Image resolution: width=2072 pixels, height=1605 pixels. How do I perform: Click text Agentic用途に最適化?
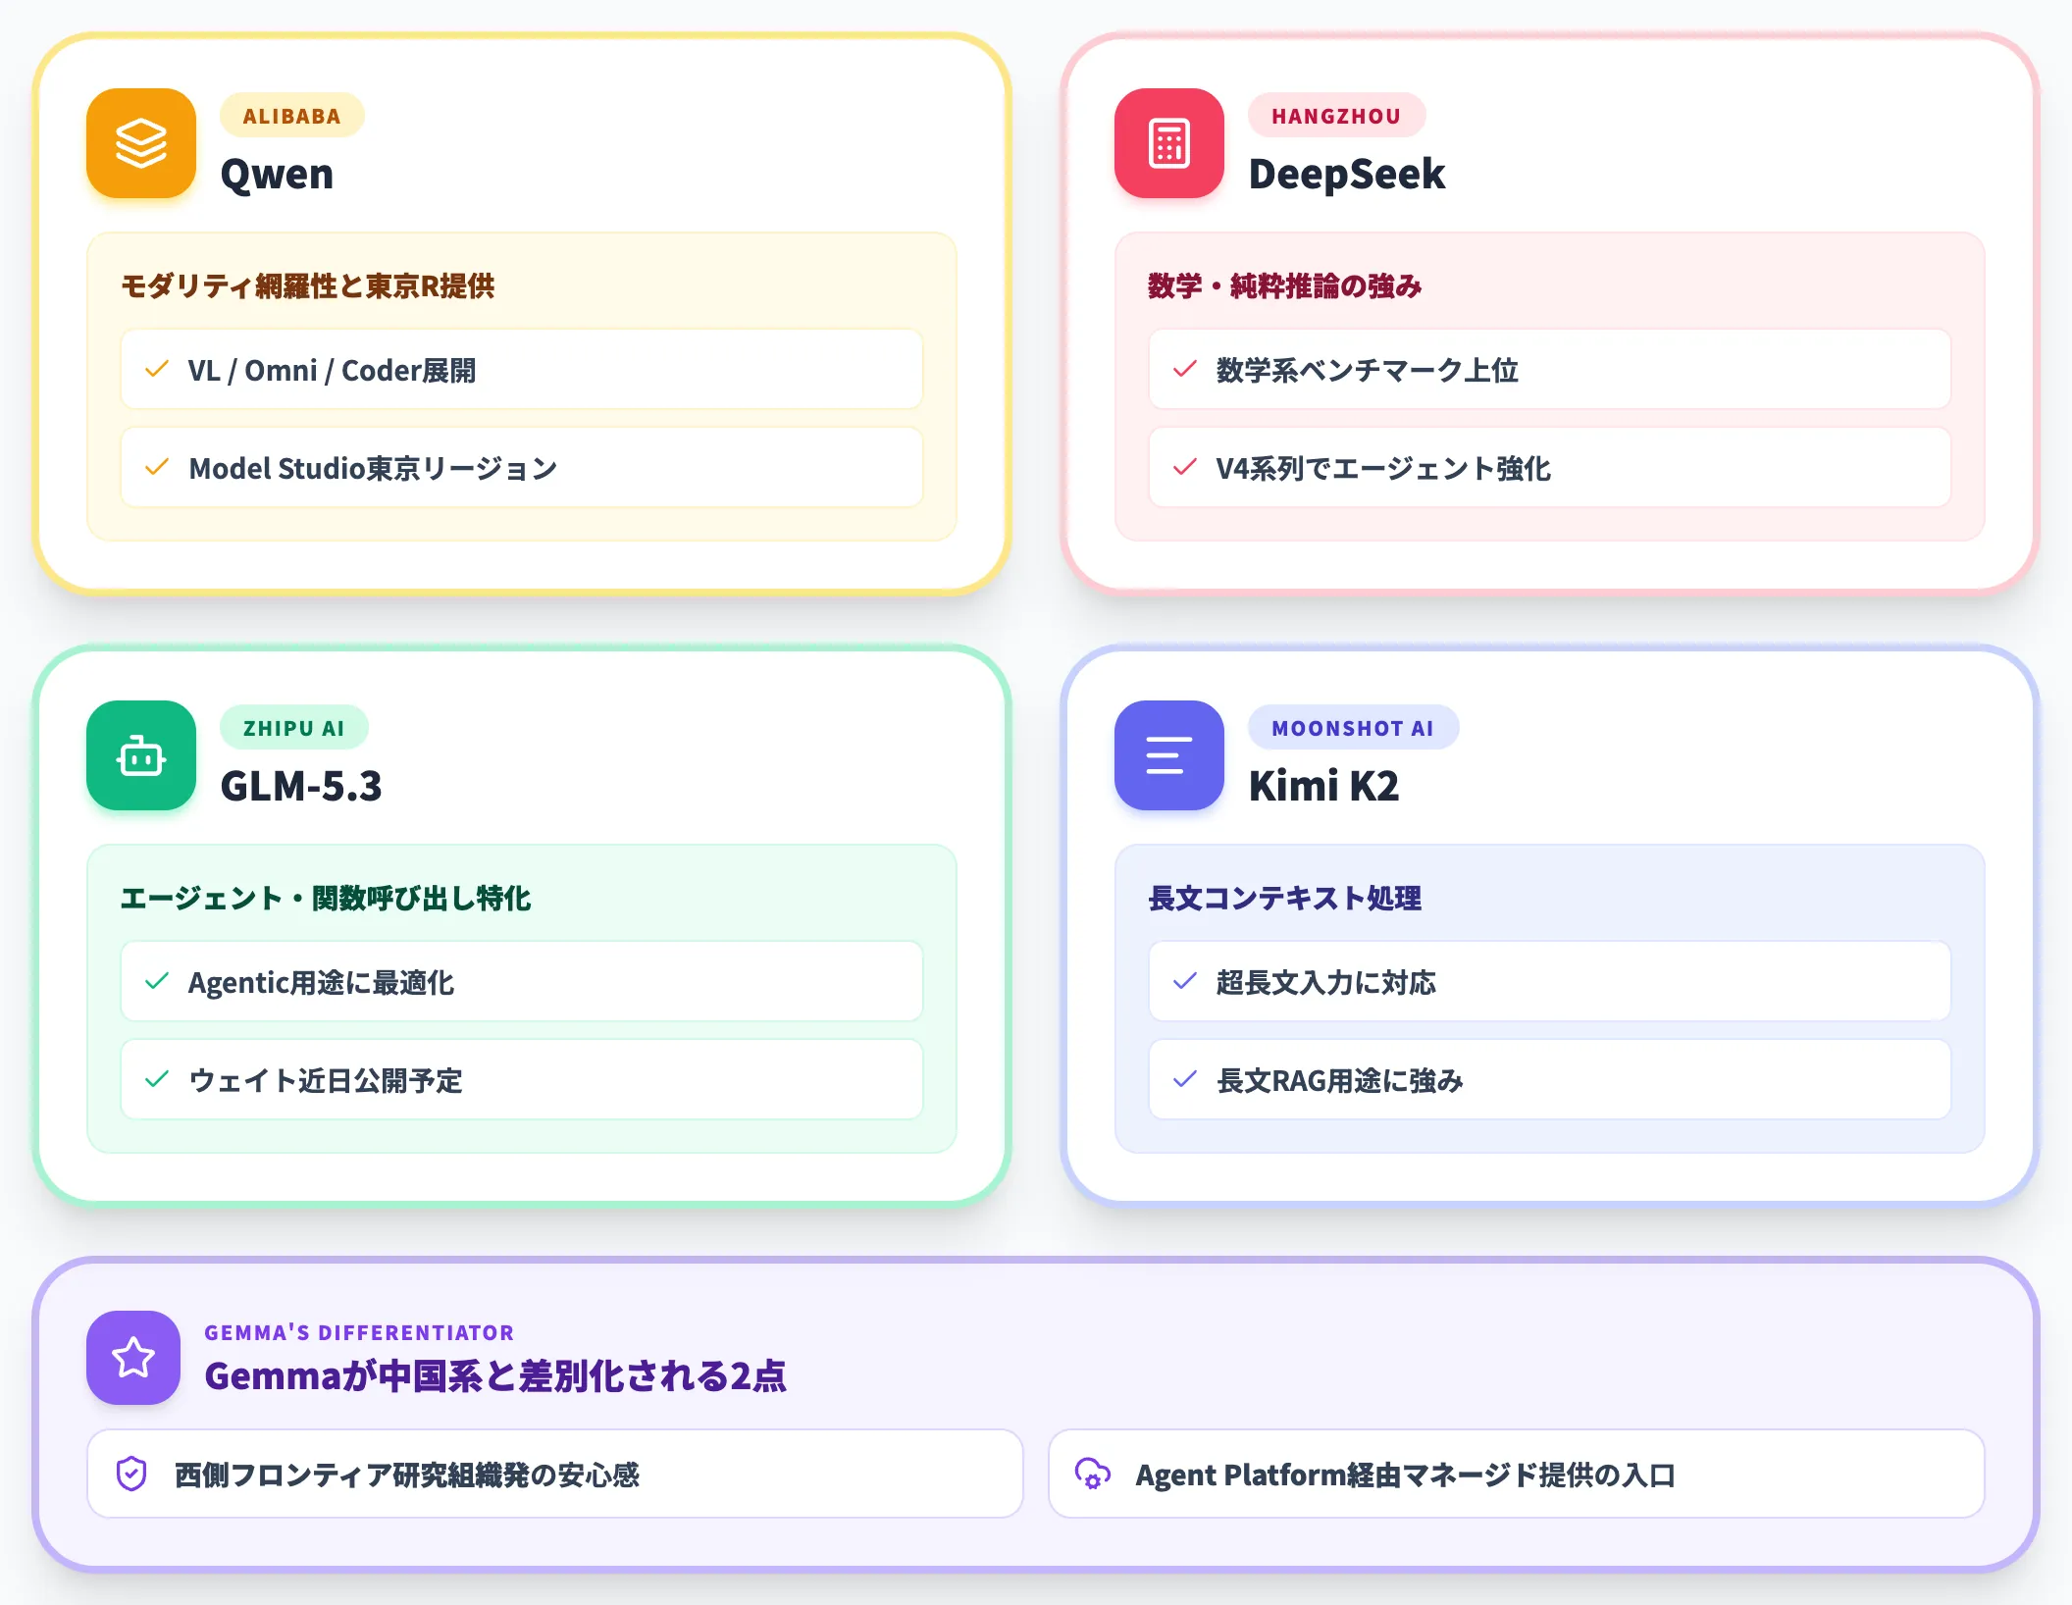coord(321,983)
